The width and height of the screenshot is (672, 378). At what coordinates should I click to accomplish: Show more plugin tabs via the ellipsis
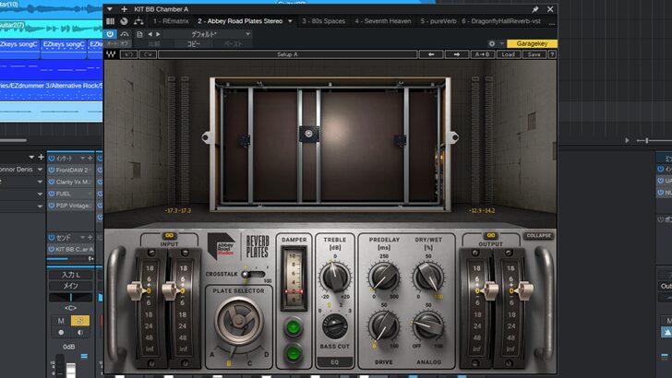[552, 24]
